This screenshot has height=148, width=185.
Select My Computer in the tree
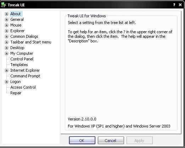pos(22,53)
